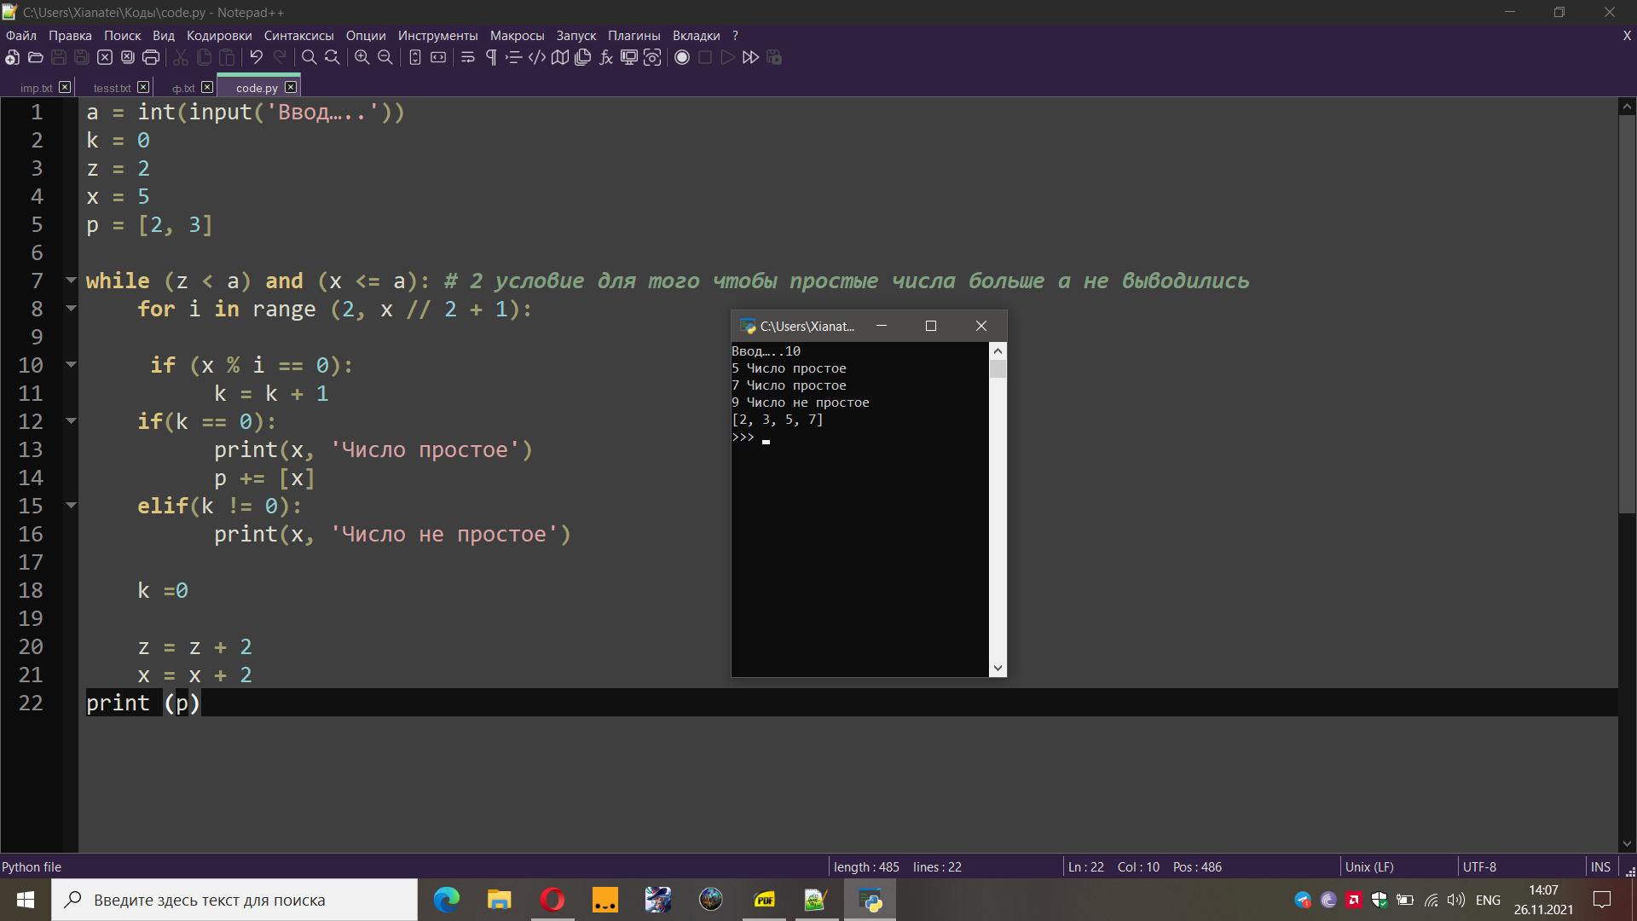
Task: Open the Function List icon
Action: pos(605,57)
